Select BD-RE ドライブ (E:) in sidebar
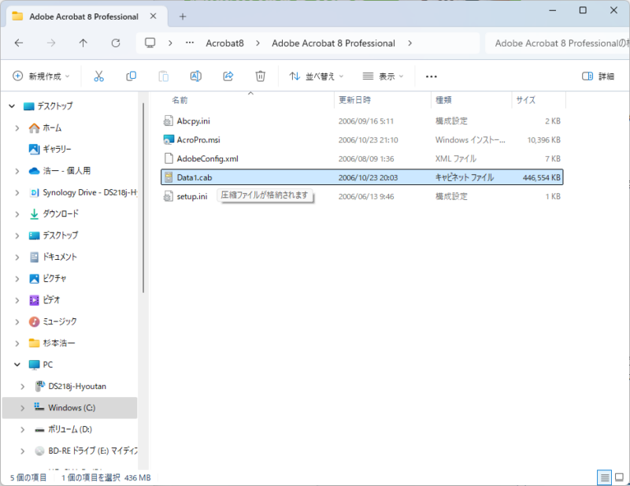The height and width of the screenshot is (486, 630). 92,451
